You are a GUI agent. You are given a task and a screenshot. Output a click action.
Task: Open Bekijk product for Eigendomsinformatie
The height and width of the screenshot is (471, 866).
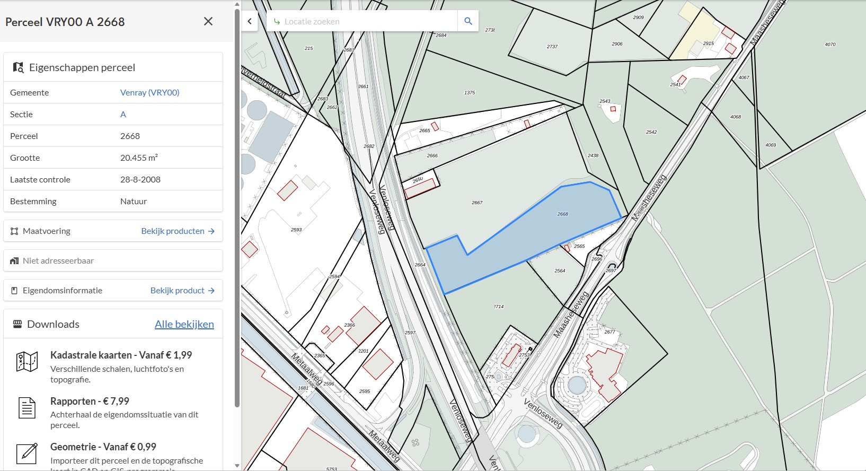point(183,291)
